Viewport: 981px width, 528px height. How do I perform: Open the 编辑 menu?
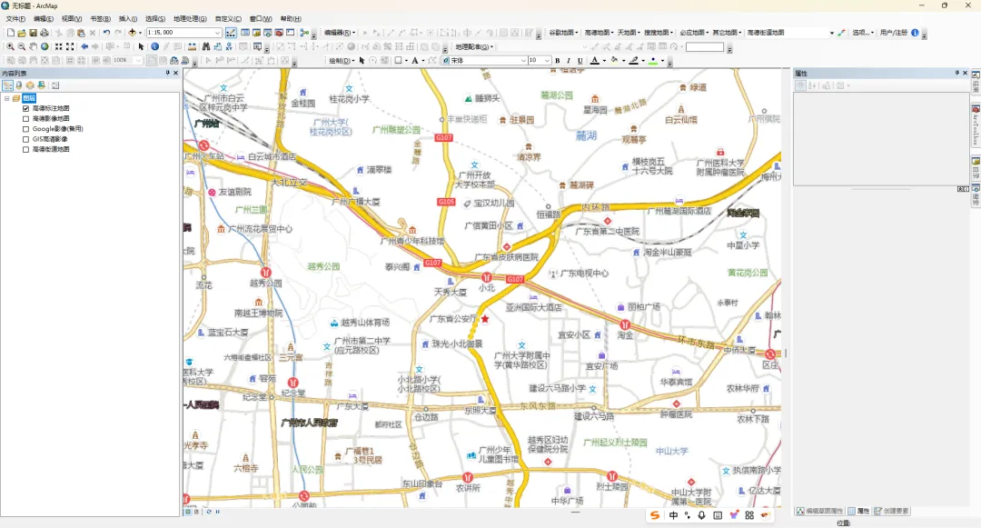click(x=44, y=19)
